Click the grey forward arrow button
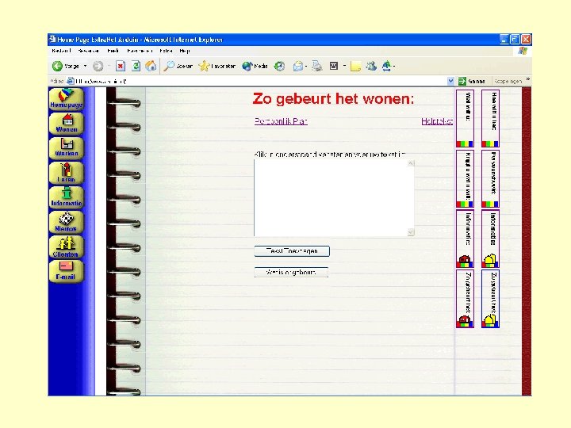571x428 pixels. 98,66
